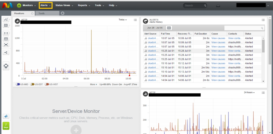The width and height of the screenshot is (273, 134).
Task: Click the plus circle under Server/Device Monitor
Action: 76,130
